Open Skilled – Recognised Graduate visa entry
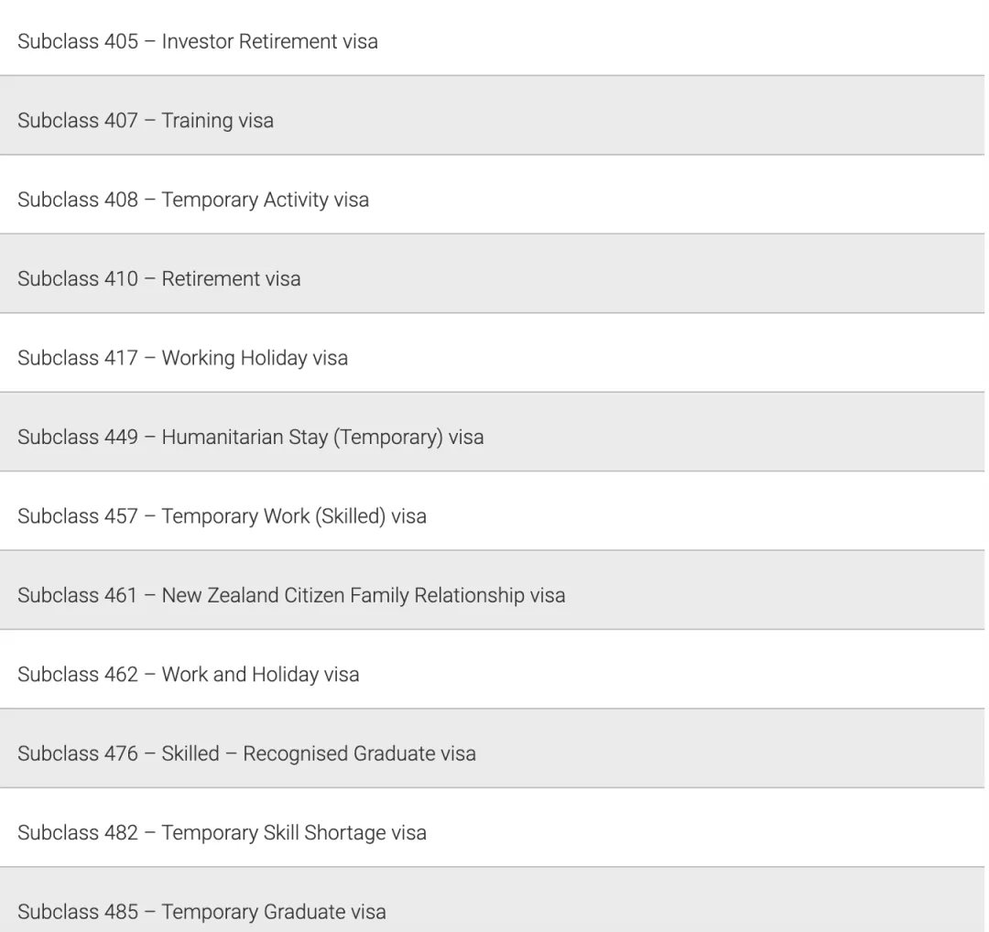This screenshot has height=932, width=989. coord(247,754)
